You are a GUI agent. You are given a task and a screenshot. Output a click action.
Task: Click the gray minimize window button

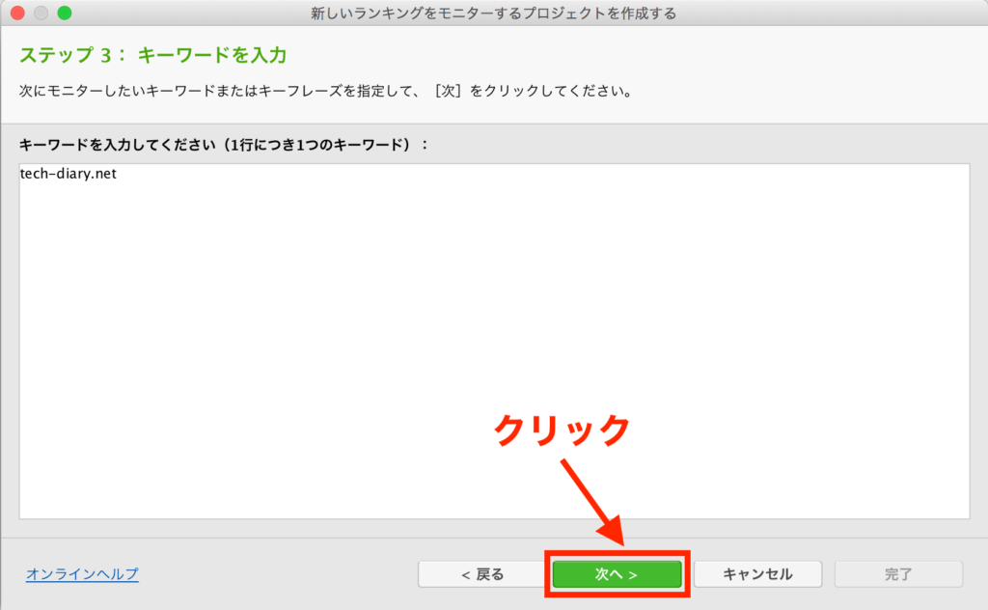pos(41,13)
